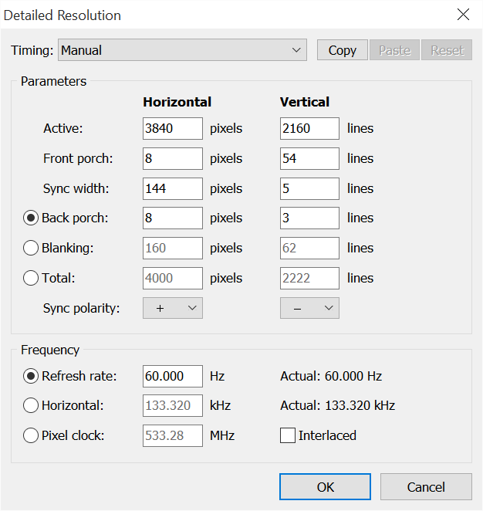483x511 pixels.
Task: Select the Blanking radio button
Action: [31, 248]
